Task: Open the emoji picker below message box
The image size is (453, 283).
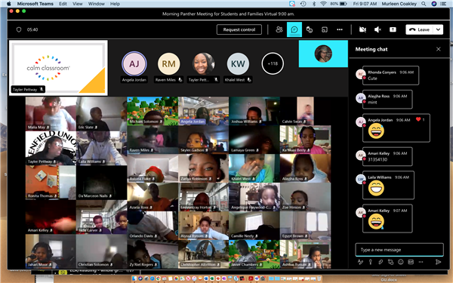Action: pos(401,262)
